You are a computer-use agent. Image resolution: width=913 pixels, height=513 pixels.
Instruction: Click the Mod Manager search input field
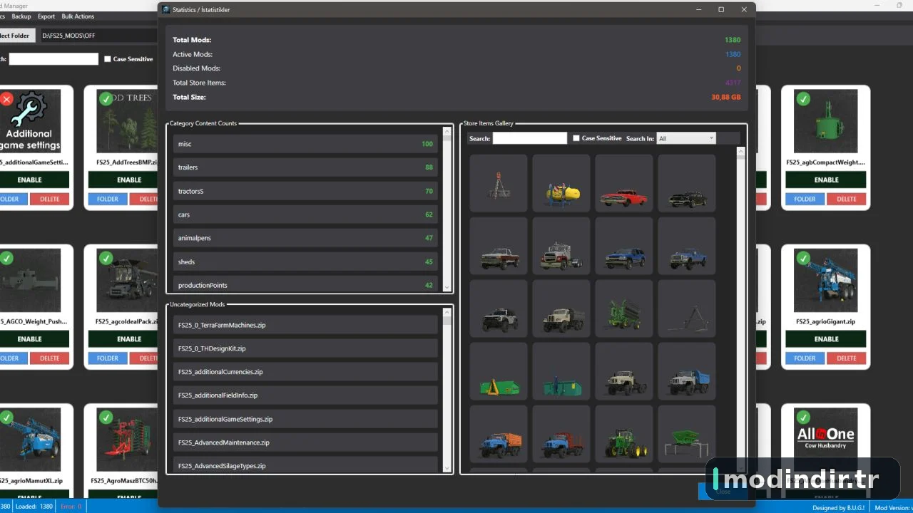[53, 59]
